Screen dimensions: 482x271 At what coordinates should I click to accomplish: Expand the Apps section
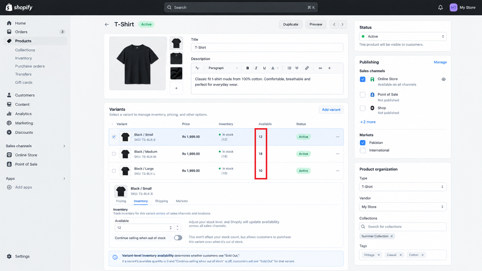[64, 179]
